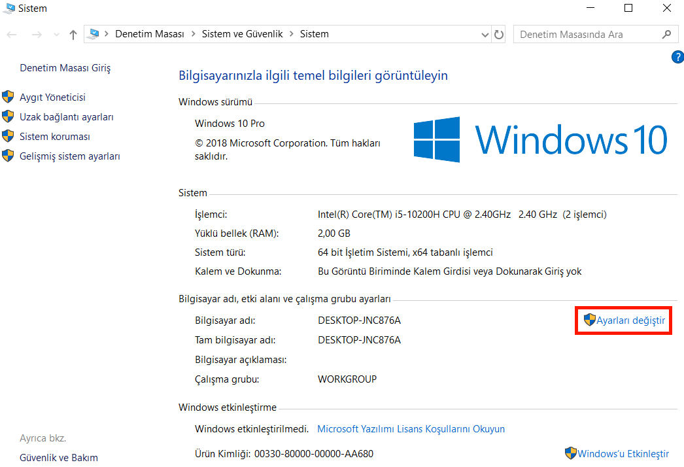Click the computer icon in the address bar
This screenshot has height=467, width=684.
pyautogui.click(x=94, y=33)
